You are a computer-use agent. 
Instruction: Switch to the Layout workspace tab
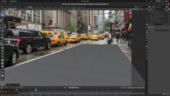click(25, 7)
